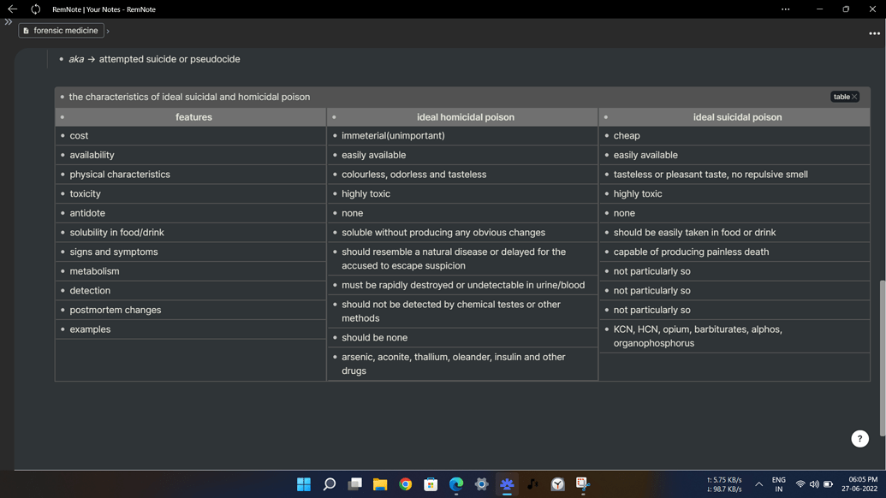Image resolution: width=886 pixels, height=498 pixels.
Task: Open the highlighted RemNote app in taskbar
Action: click(x=506, y=484)
